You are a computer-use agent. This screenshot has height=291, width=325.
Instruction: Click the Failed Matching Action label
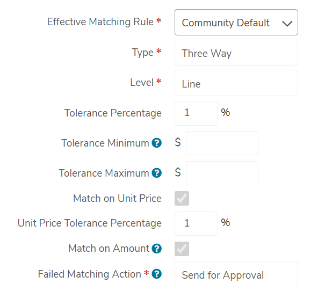tap(90, 274)
